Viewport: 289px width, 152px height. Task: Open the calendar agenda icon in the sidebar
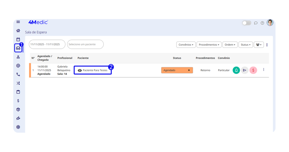click(18, 39)
